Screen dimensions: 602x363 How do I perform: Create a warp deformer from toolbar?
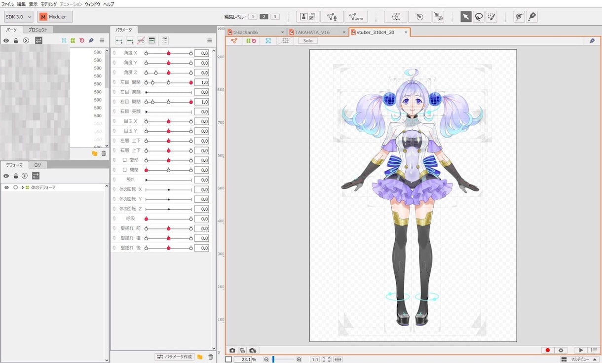395,17
